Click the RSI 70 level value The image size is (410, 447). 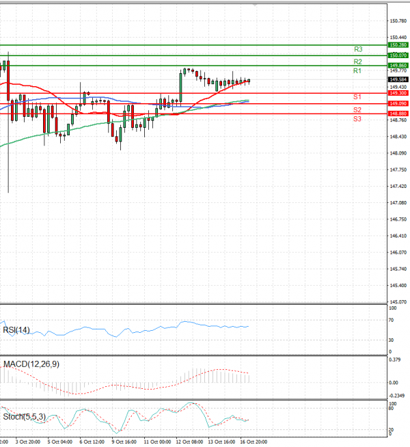click(x=391, y=320)
